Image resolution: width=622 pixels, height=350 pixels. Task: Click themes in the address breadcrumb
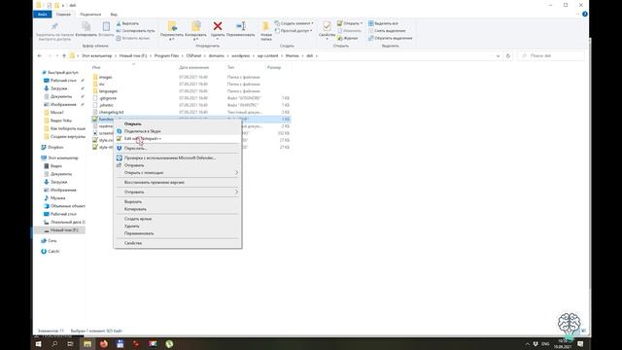[292, 56]
